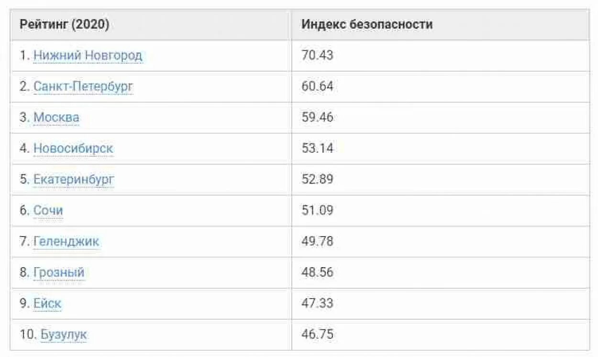
Task: Follow the Новосибирск link
Action: click(x=73, y=148)
